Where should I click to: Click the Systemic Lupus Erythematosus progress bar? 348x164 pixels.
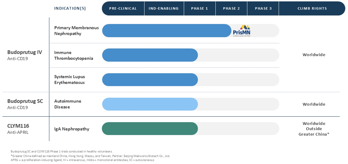tap(150, 79)
